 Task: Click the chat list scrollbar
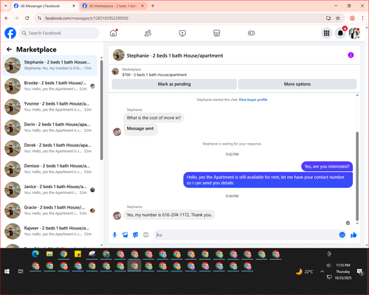click(101, 110)
